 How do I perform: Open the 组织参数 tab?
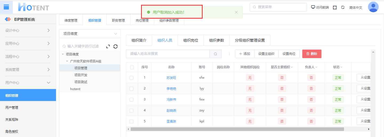click(217, 40)
